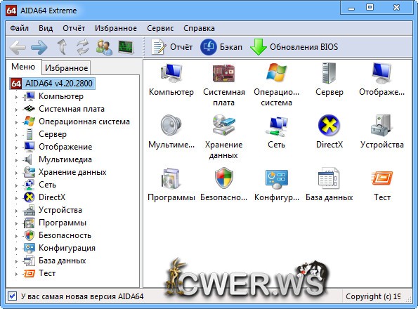Open Системная плата icon in right pane
The width and height of the screenshot is (418, 309).
pos(223,73)
